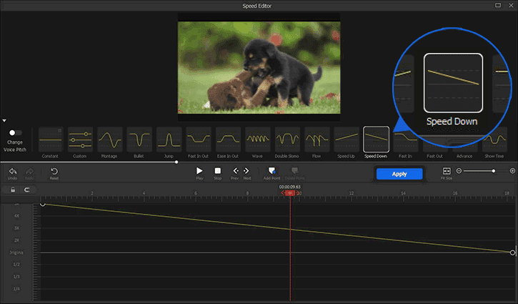Select the Speed Up preset
The width and height of the screenshot is (518, 304).
point(347,139)
